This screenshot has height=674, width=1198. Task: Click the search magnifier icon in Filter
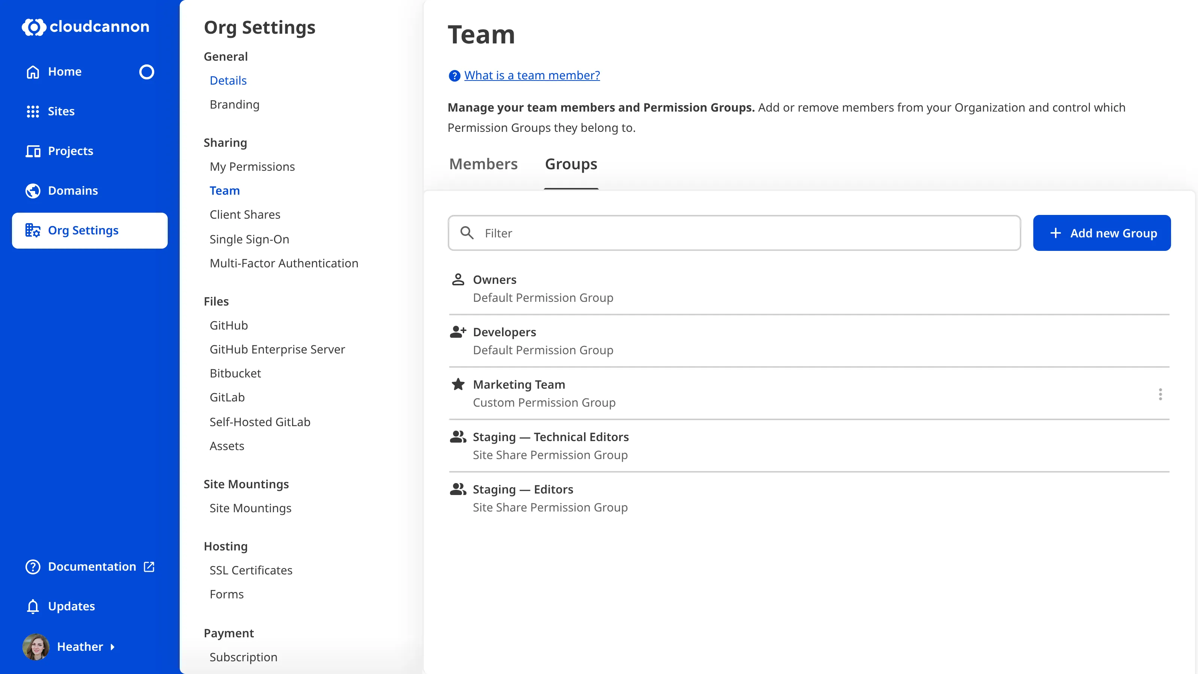point(467,233)
